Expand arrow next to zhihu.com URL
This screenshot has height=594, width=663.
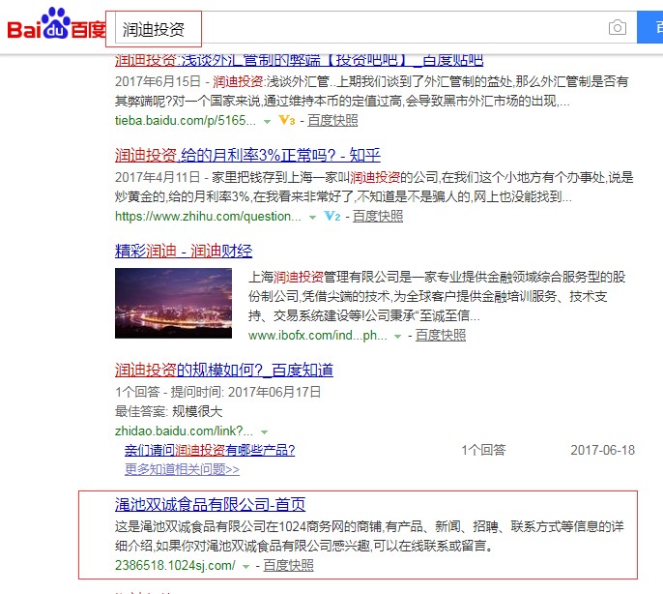coord(312,218)
